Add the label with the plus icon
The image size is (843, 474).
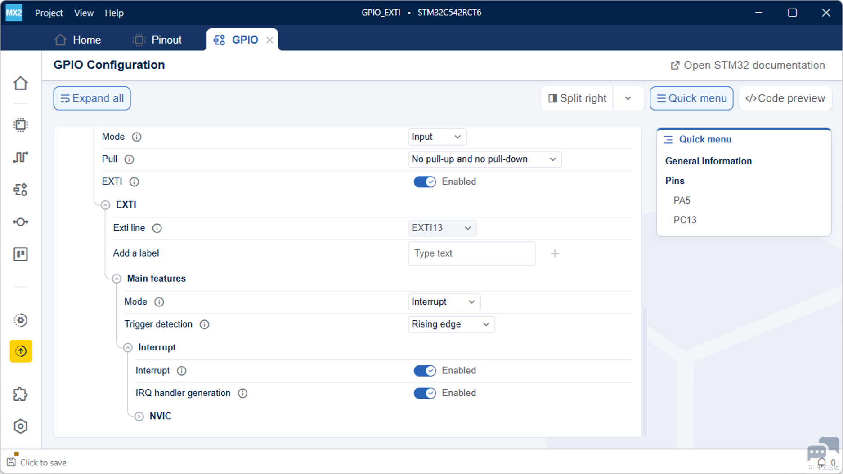[555, 254]
